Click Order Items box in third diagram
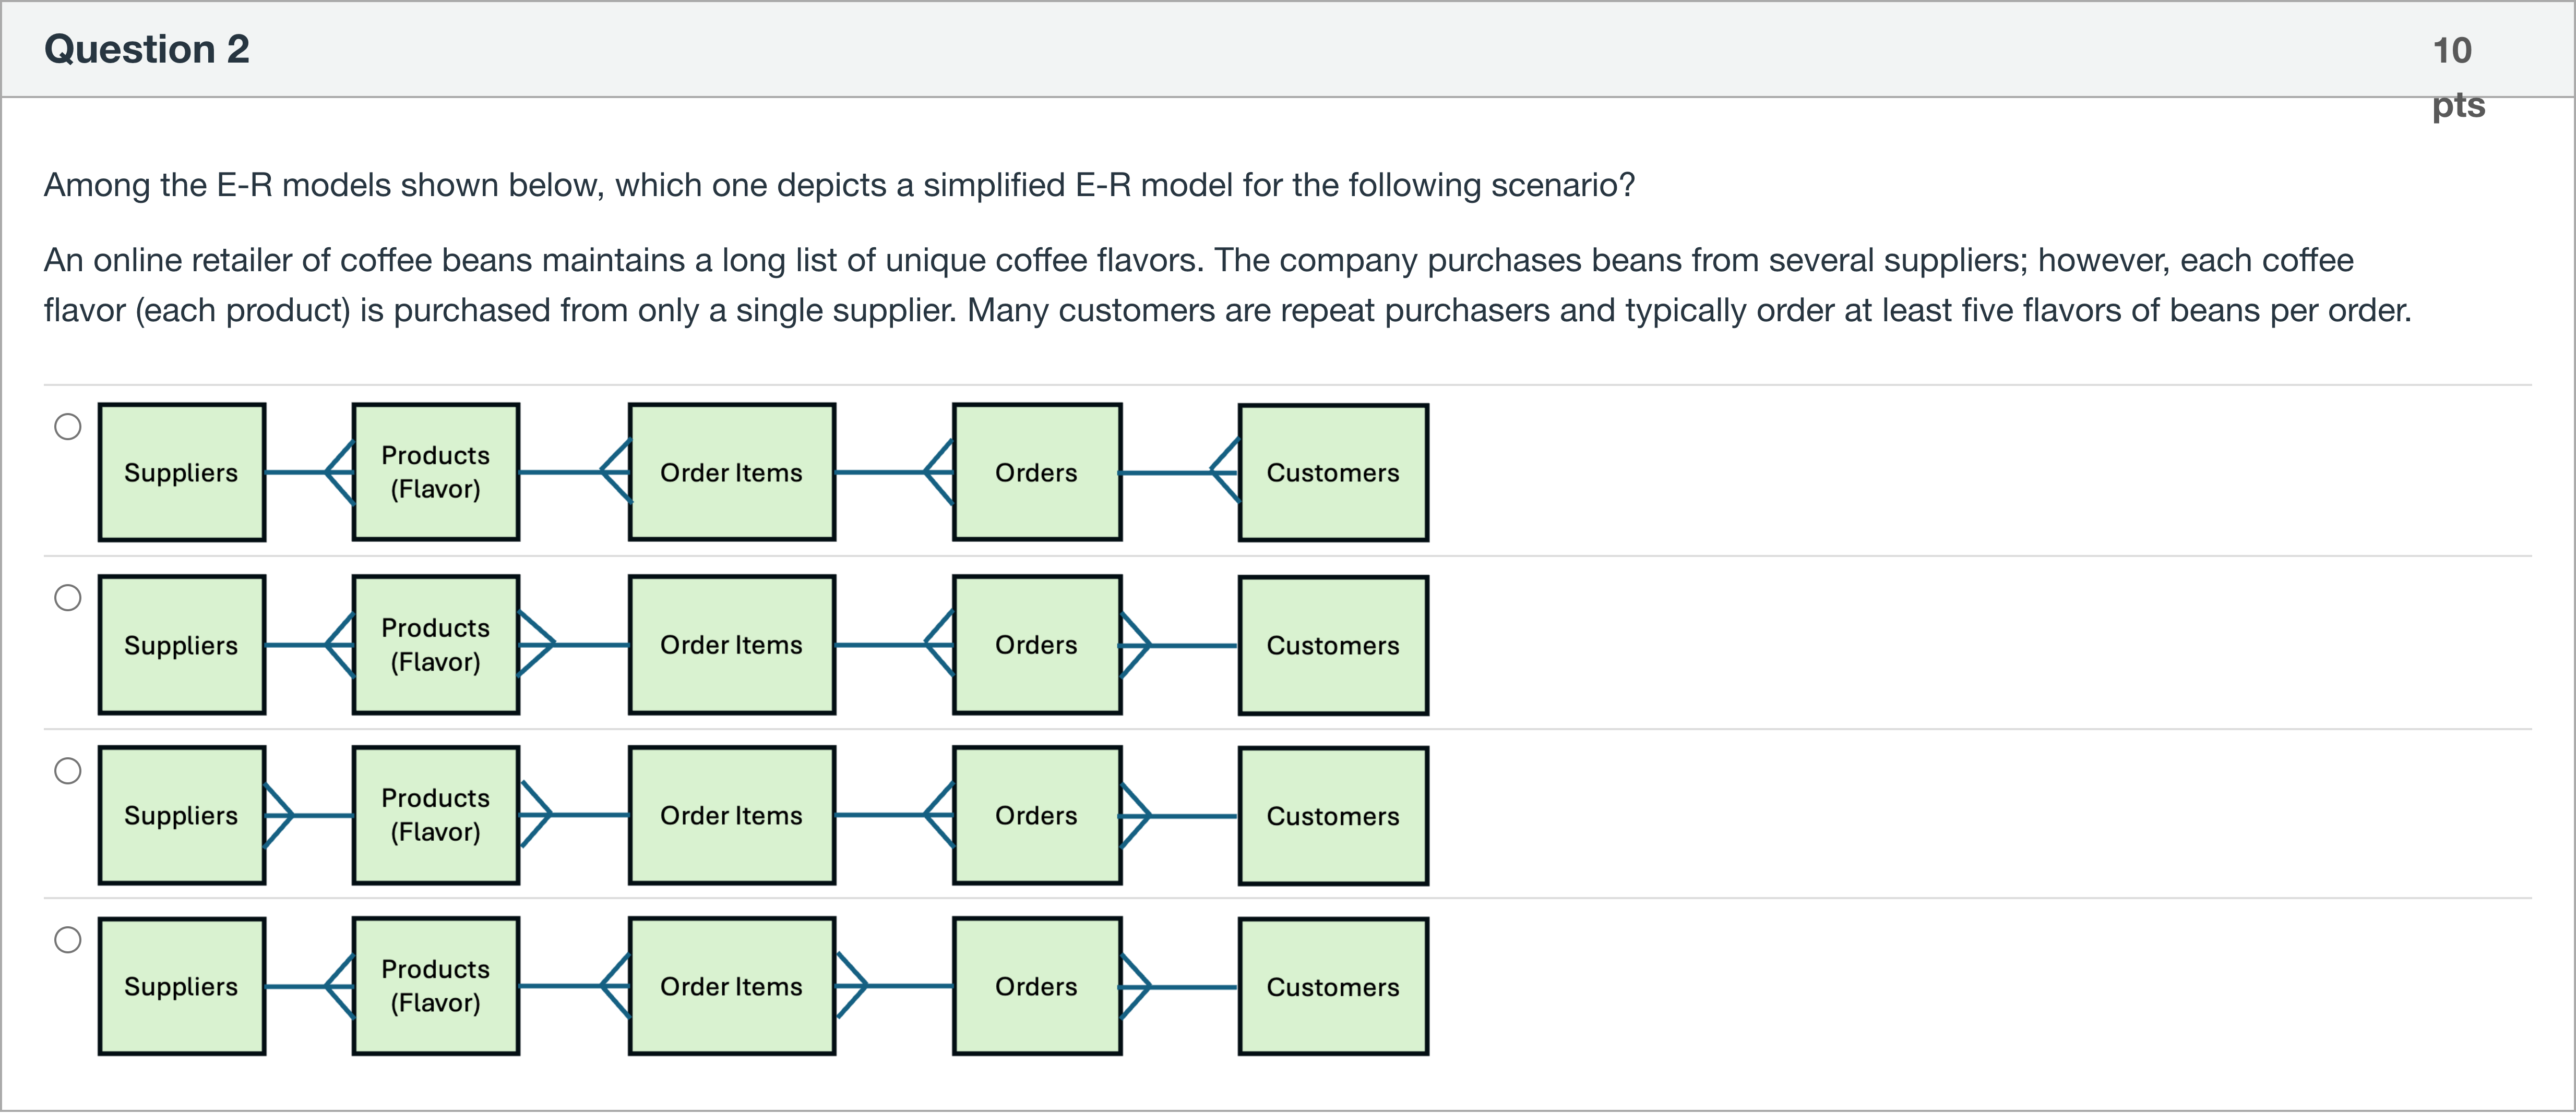 click(732, 816)
